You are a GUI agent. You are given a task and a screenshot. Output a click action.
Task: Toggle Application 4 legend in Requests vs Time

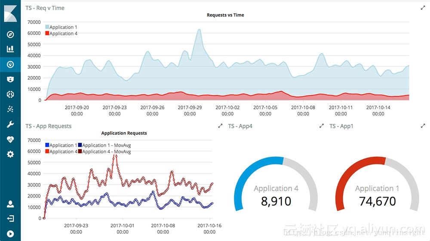[x=61, y=33]
